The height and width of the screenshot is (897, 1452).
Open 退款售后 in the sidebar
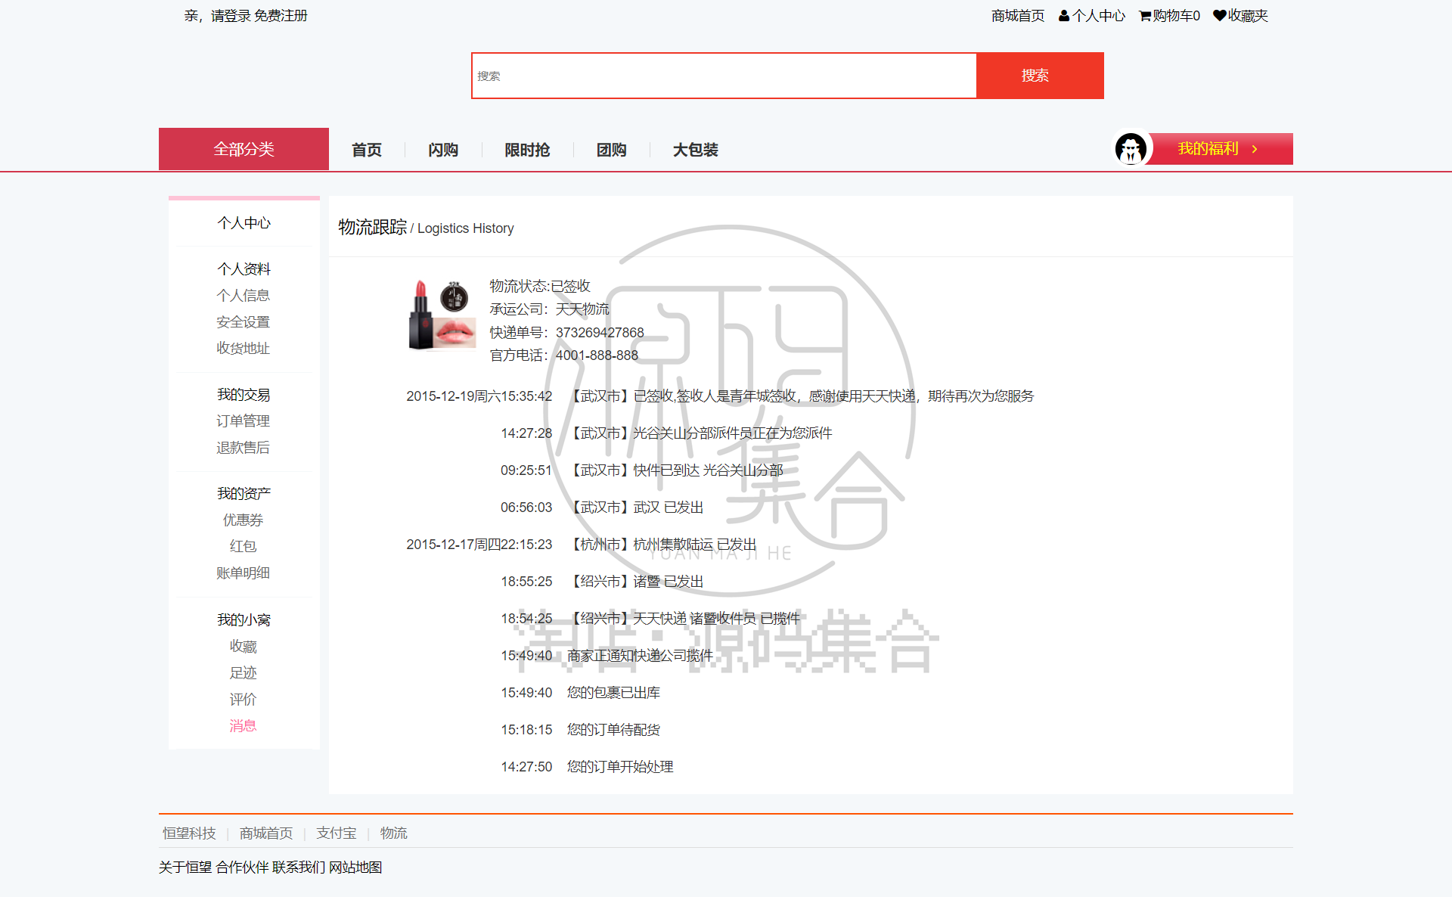tap(244, 448)
